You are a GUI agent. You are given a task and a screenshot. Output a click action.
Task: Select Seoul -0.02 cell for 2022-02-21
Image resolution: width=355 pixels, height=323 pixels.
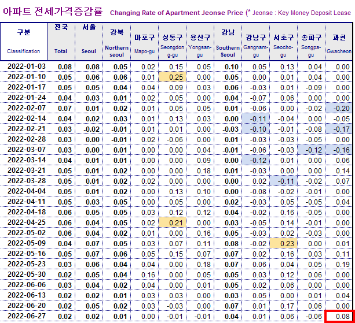pos(89,129)
